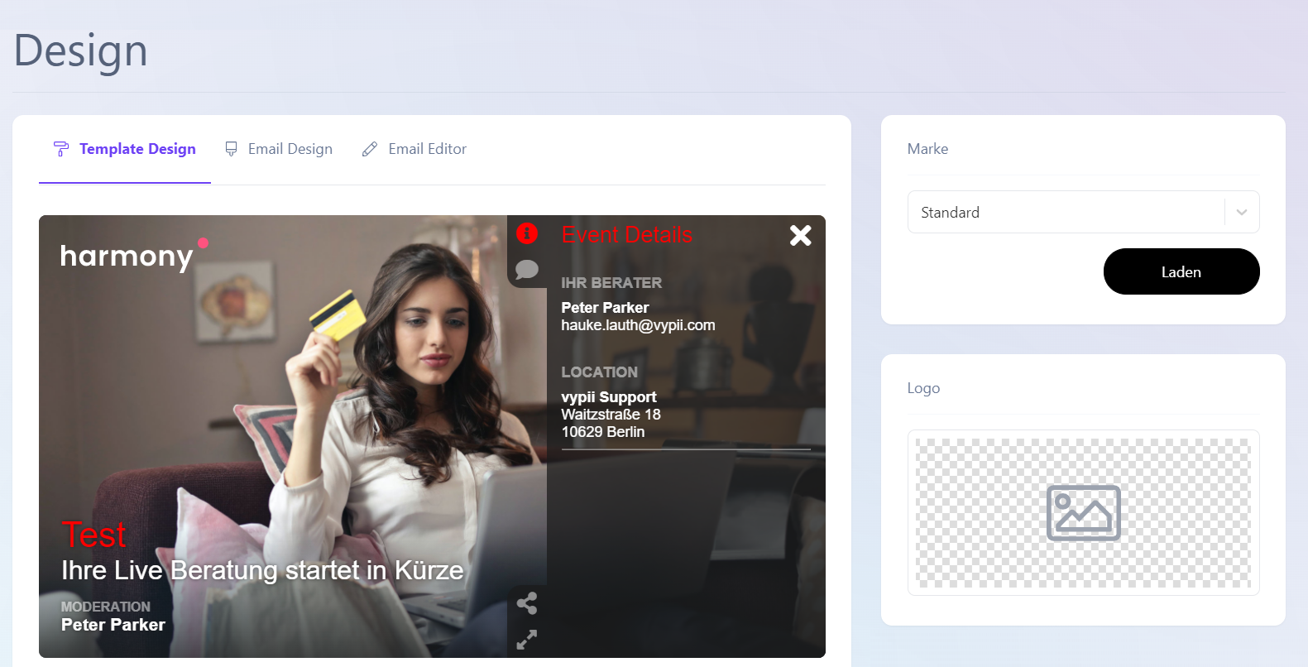Expand the Marke dropdown chevron

(1241, 213)
